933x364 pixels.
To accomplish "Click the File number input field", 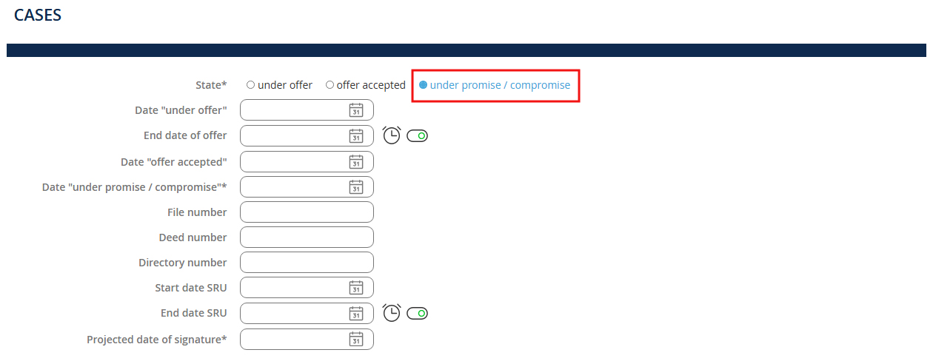I will (x=307, y=212).
